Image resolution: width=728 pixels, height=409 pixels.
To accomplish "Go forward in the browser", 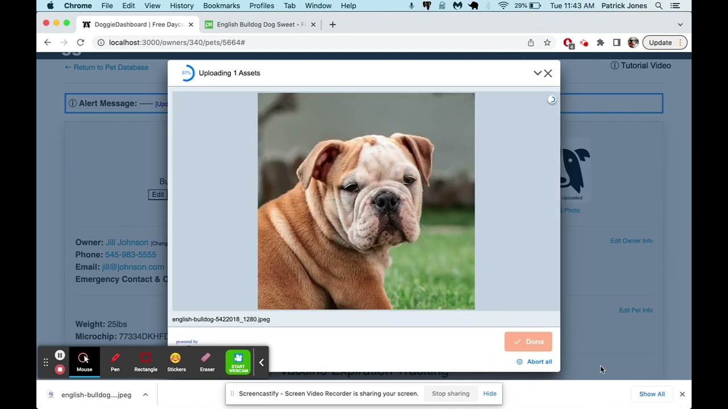I will click(64, 43).
